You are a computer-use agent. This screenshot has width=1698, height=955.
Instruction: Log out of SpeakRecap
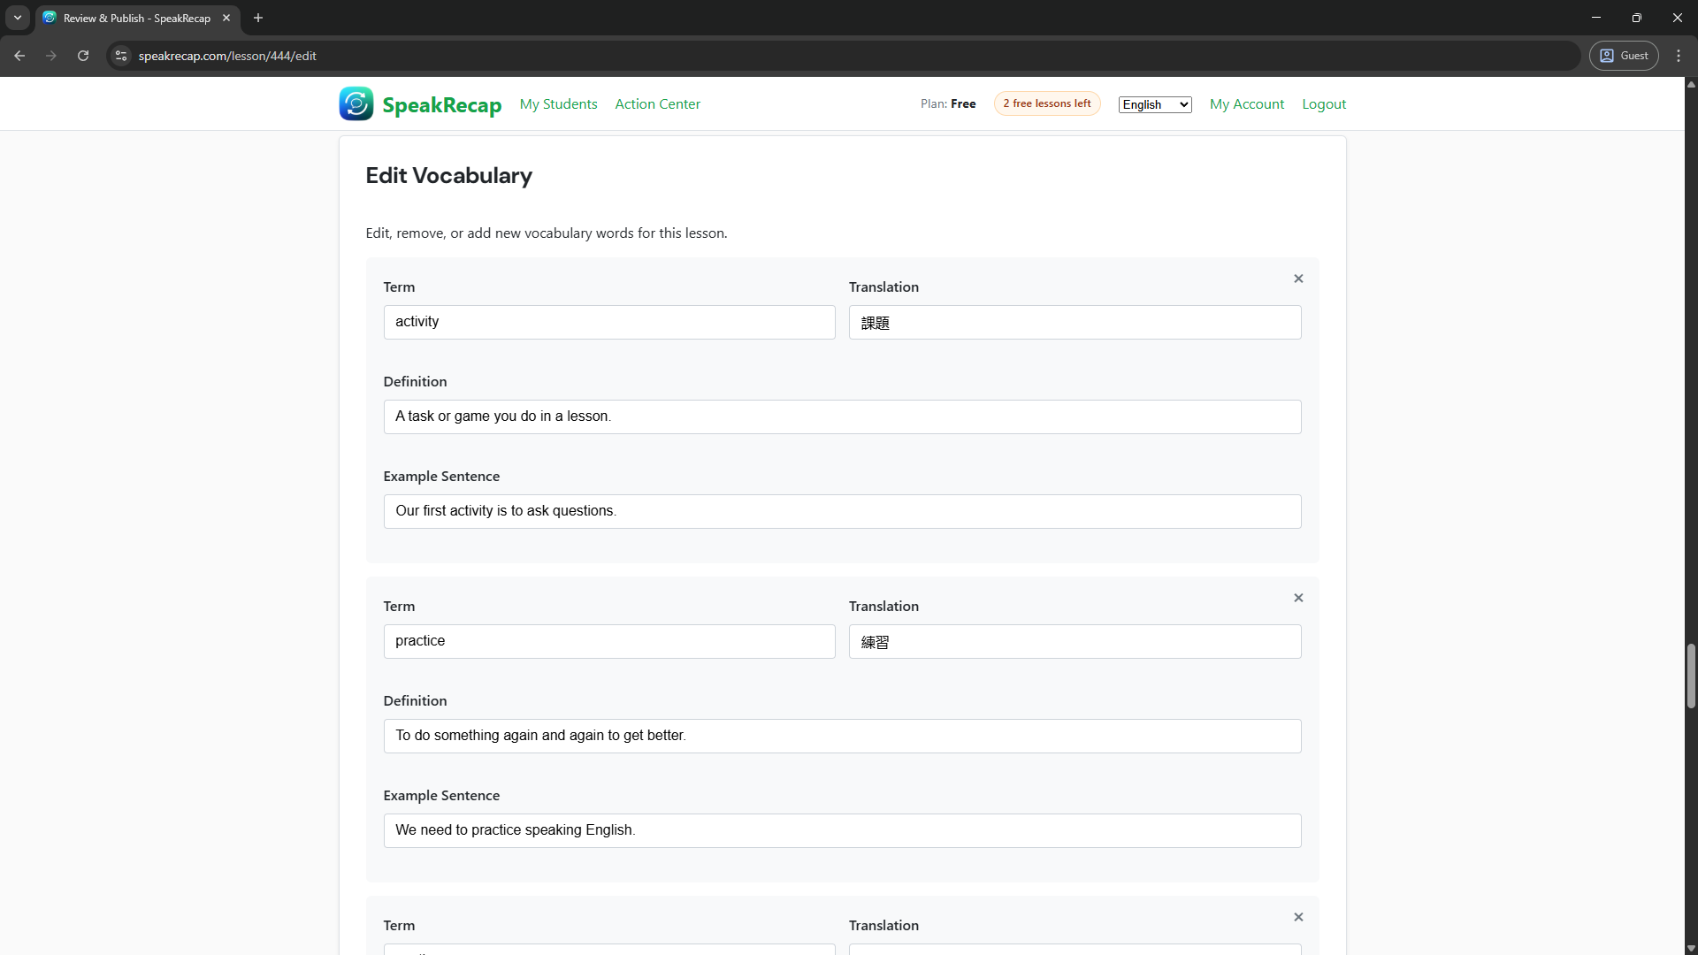tap(1324, 104)
